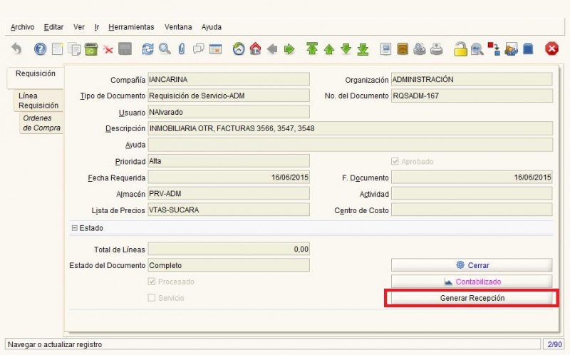This screenshot has height=355, width=570.
Task: Click the history clock icon
Action: pos(239,49)
